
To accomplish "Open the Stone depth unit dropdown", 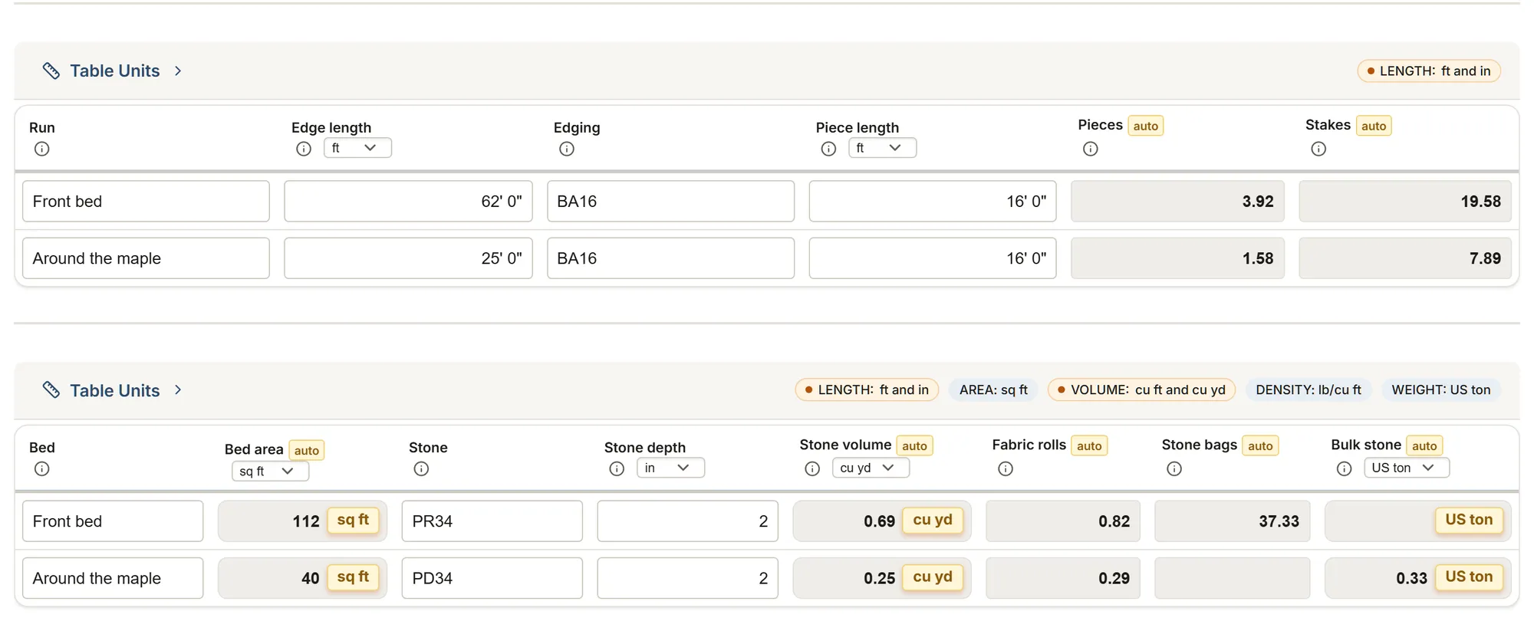I will tap(670, 468).
